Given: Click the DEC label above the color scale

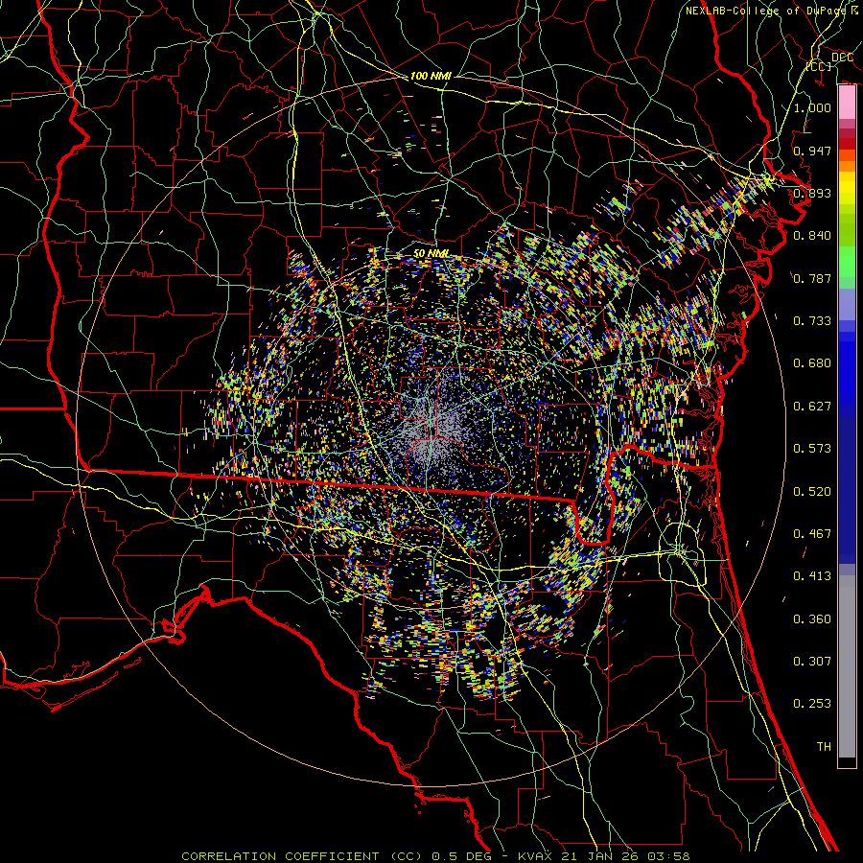Looking at the screenshot, I should (x=842, y=58).
